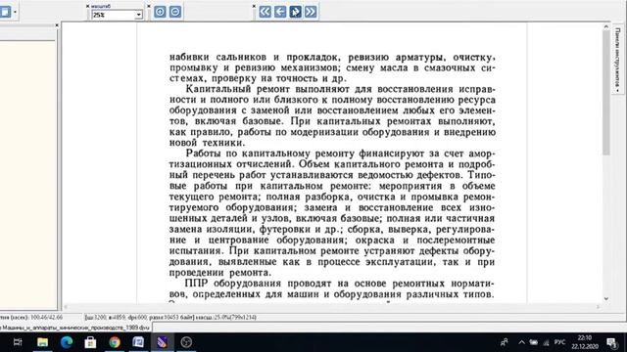627x352 pixels.
Task: Switch to Google Chrome on the taskbar
Action: pos(115,342)
